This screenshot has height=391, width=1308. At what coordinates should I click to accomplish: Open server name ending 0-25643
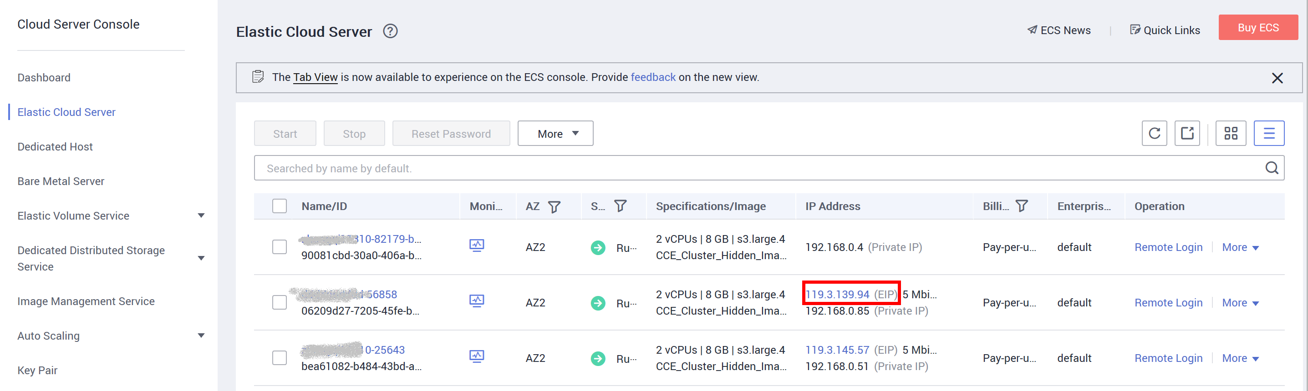(353, 350)
